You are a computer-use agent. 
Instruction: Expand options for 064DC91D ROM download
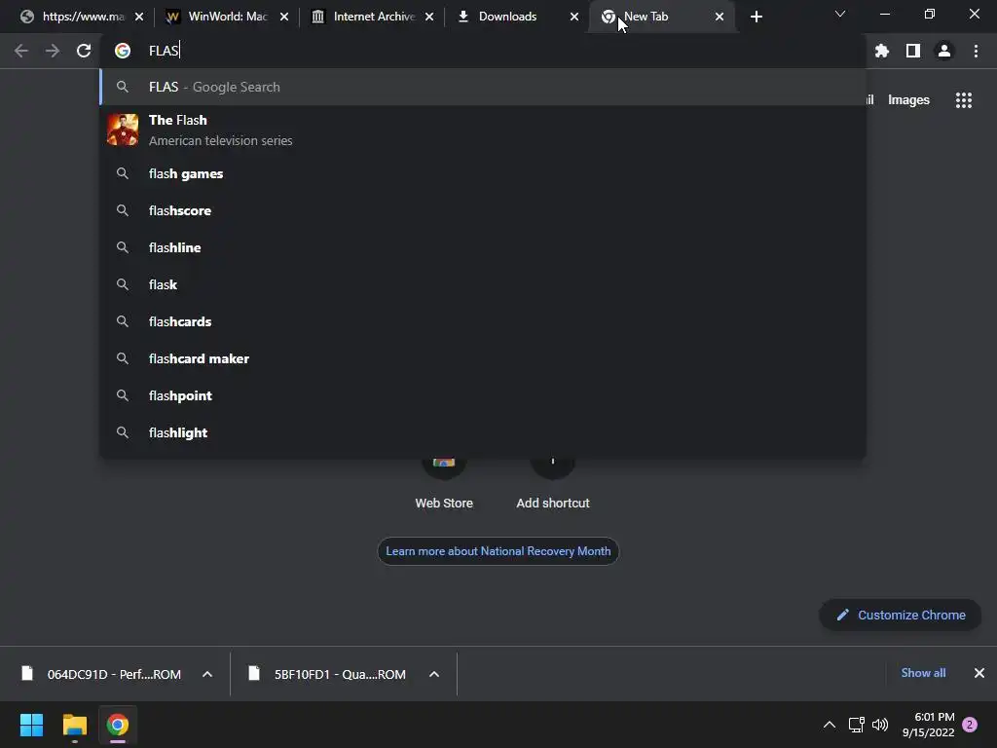pyautogui.click(x=207, y=674)
